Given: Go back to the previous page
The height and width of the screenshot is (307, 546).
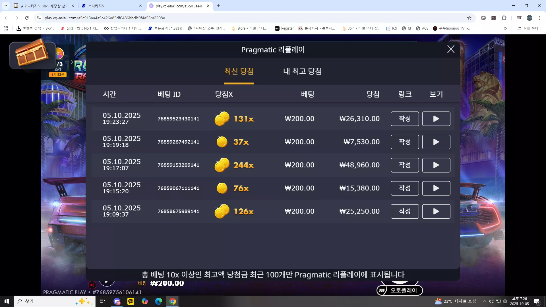Looking at the screenshot, I should pos(6,18).
